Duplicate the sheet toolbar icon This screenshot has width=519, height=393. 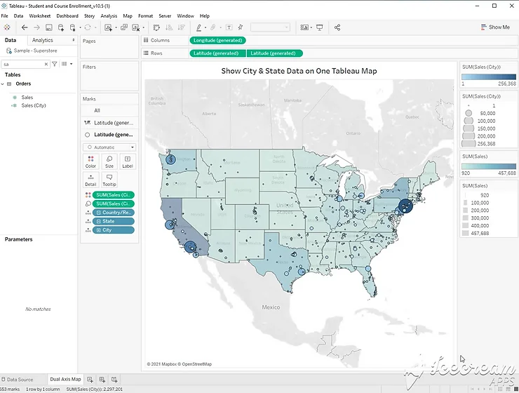[x=124, y=27]
